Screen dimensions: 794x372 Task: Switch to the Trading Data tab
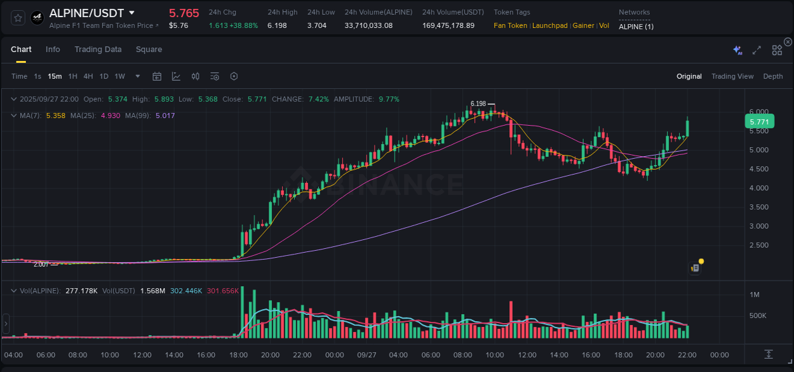coord(98,49)
